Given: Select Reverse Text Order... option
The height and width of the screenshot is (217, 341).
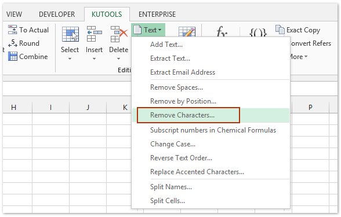Looking at the screenshot, I should [211, 158].
